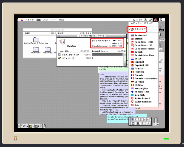Select hiragana mode in Kotoeri palette
Viewport: 184px width, 147px height.
[133, 119]
